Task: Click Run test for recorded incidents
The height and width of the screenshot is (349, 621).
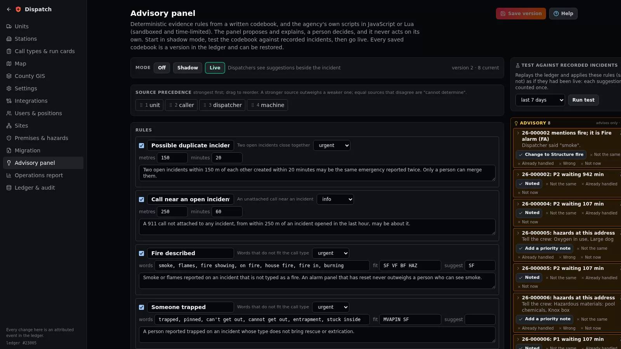Action: [583, 100]
